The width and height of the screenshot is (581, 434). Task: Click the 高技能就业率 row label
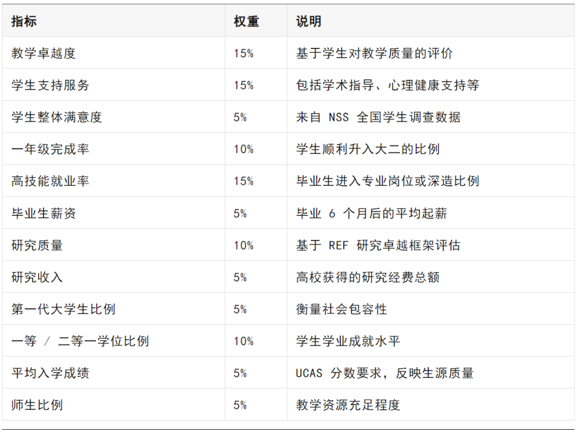click(x=50, y=181)
